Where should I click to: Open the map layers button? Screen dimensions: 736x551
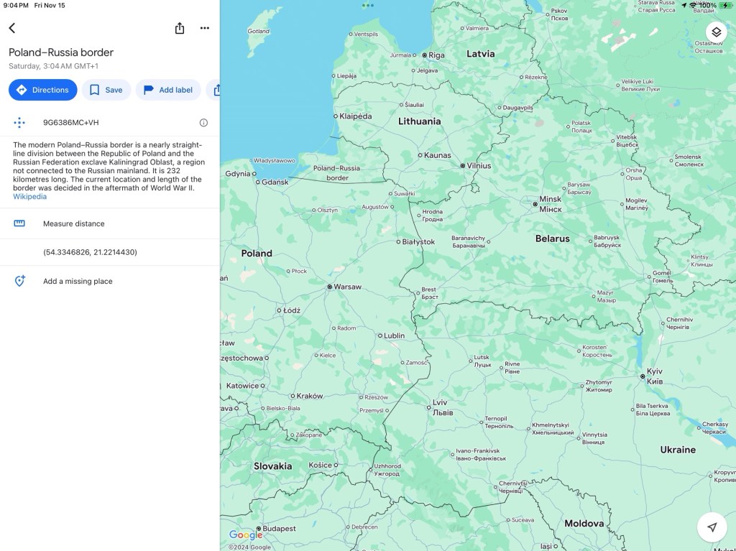pyautogui.click(x=716, y=32)
